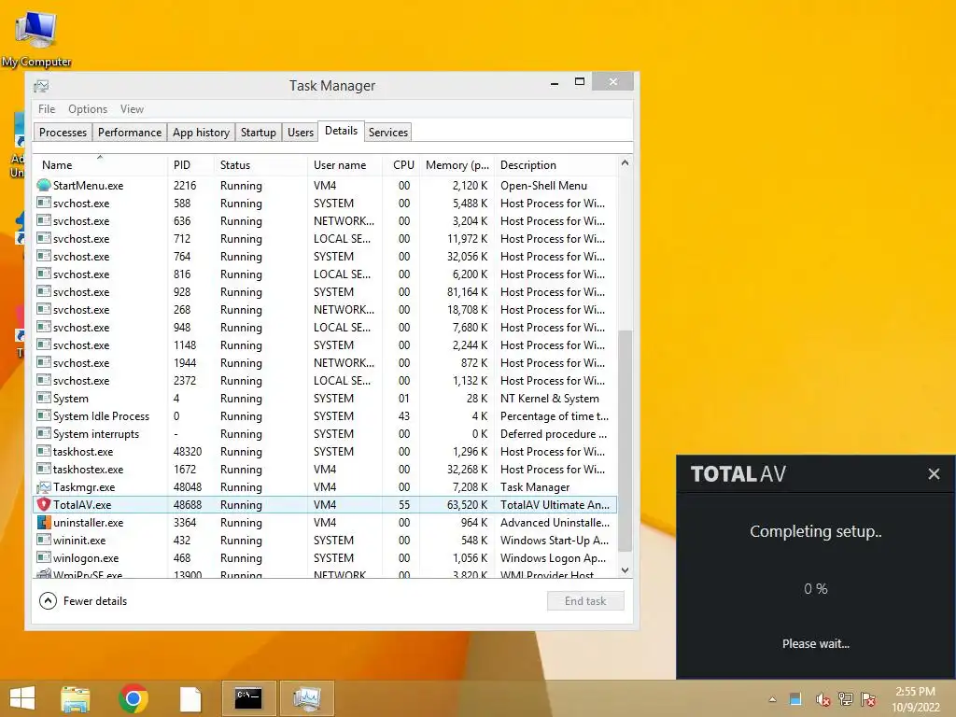Click the End task button

[585, 601]
